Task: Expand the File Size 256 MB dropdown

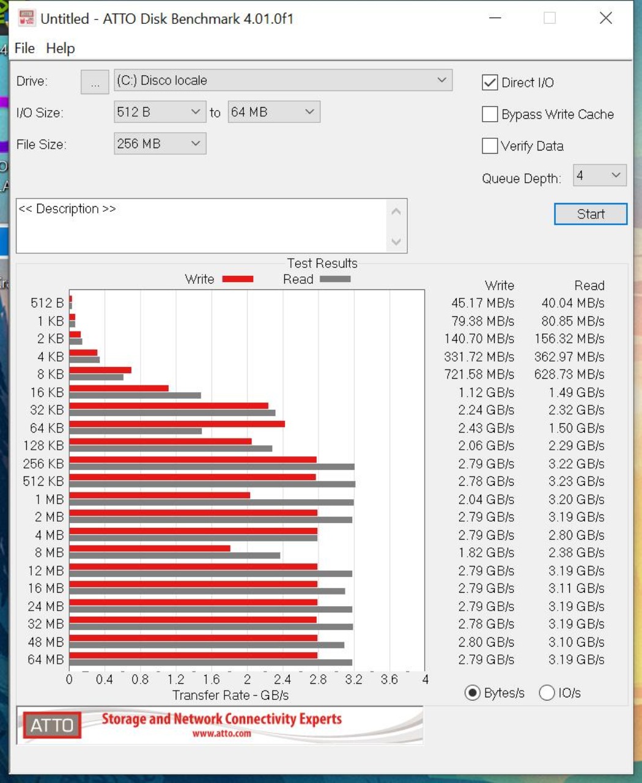Action: (160, 144)
